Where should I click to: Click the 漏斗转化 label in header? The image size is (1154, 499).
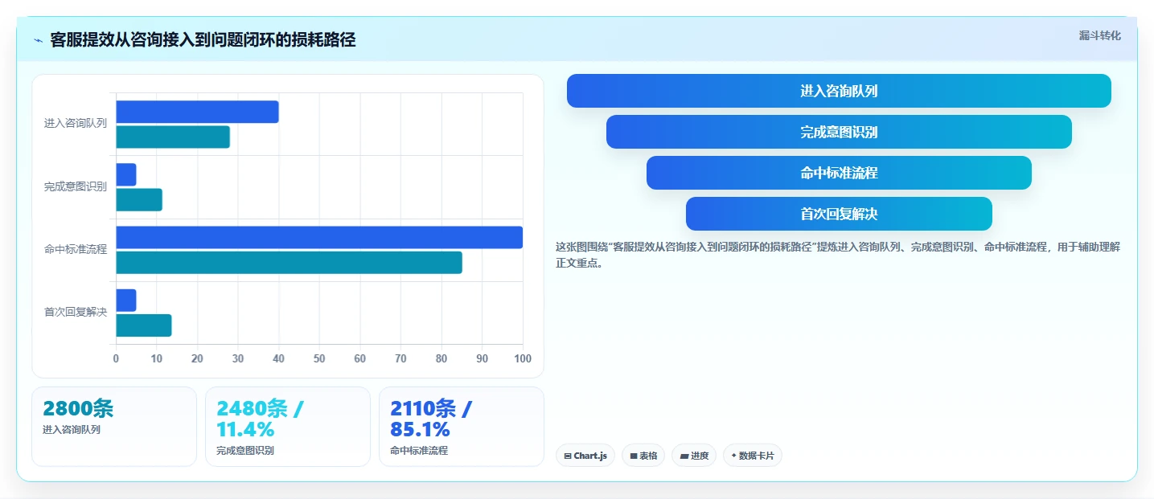click(x=1099, y=36)
